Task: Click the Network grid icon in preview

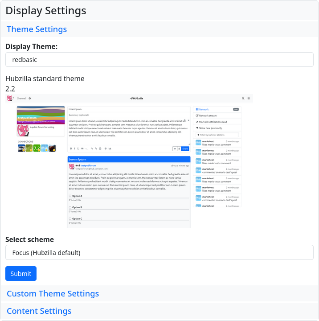Action: tap(197, 109)
